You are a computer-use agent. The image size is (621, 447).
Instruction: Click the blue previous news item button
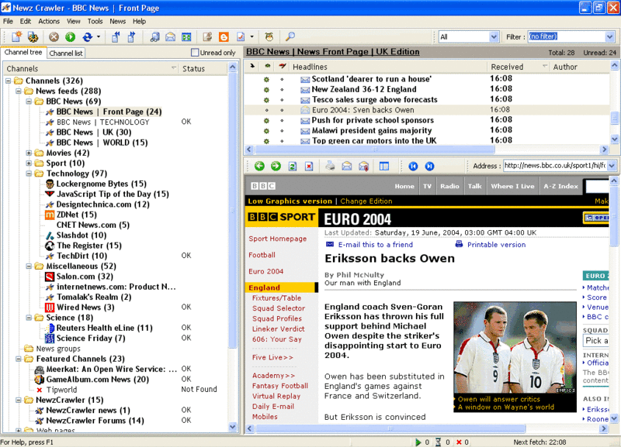point(413,166)
